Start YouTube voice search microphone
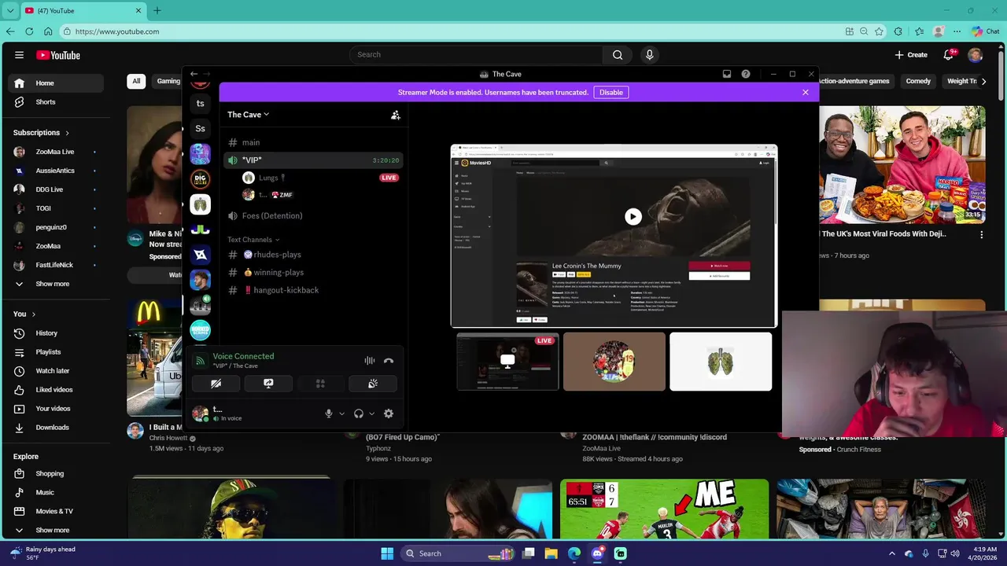1007x566 pixels. [649, 54]
